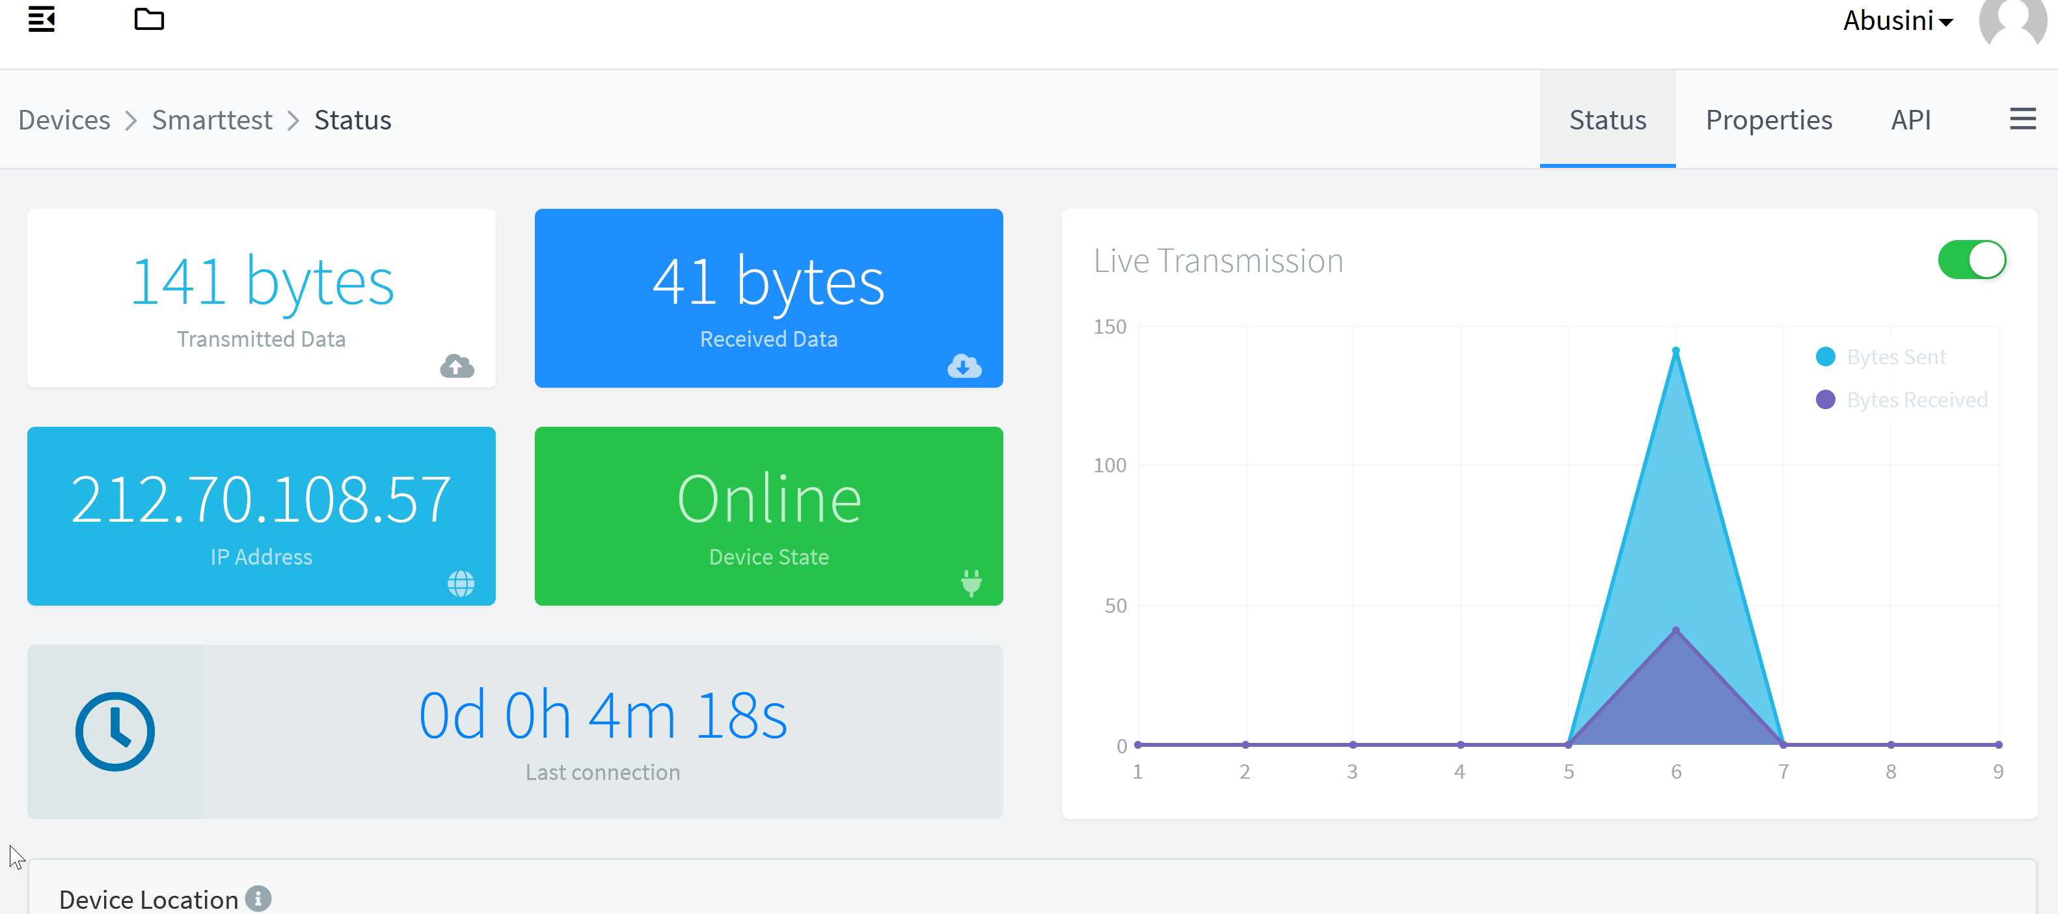Toggle the Live Transmission switch off
The height and width of the screenshot is (914, 2058).
coord(1971,260)
